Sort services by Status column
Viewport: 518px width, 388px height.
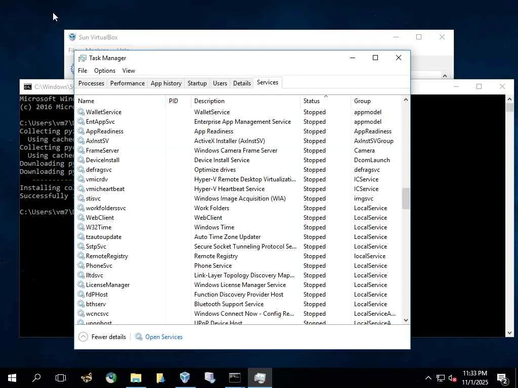326,101
